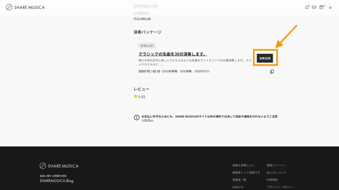Open the notifications bell icon
The width and height of the screenshot is (339, 190).
307,7
